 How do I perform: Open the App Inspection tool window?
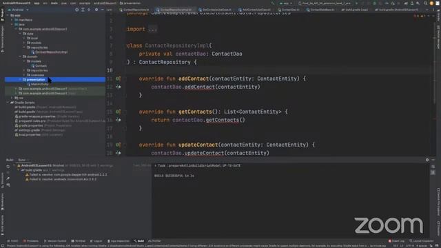(118, 241)
